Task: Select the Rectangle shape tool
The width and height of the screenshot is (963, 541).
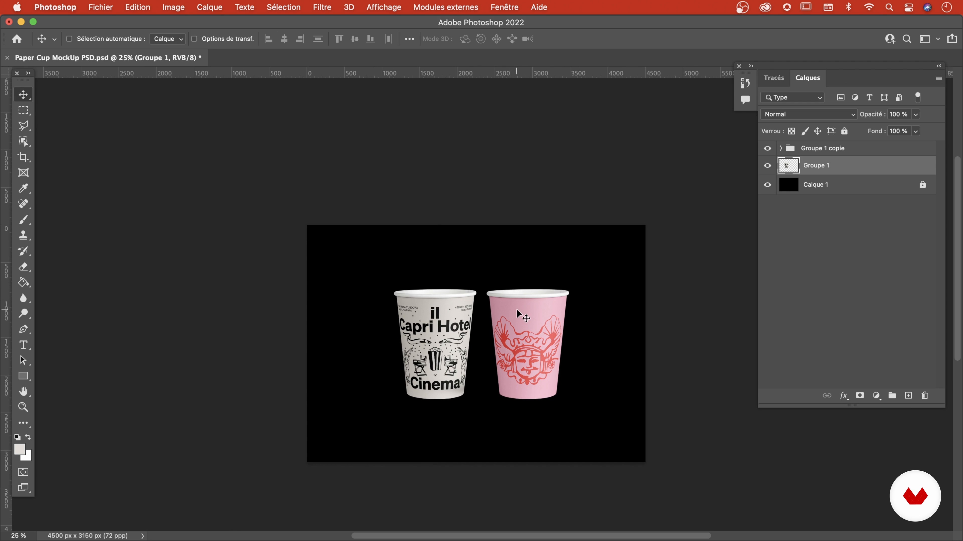Action: (23, 376)
